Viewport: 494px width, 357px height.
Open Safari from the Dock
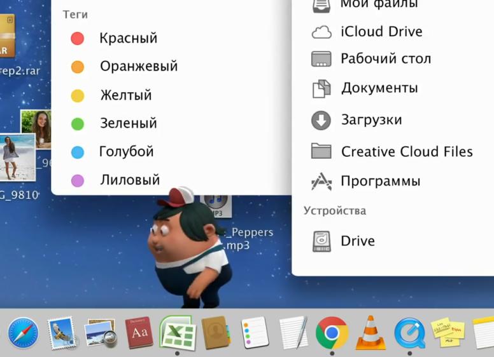(x=23, y=333)
